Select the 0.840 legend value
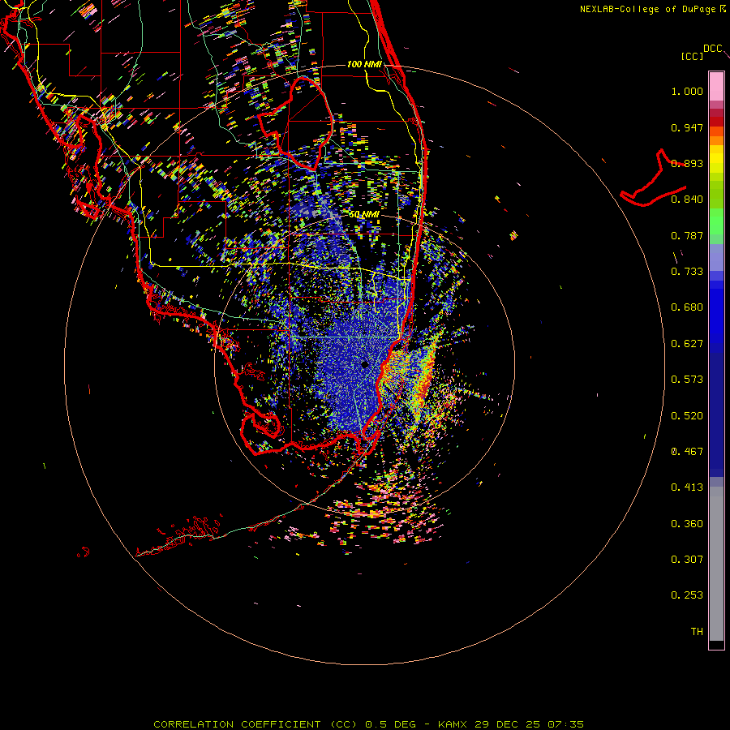The height and width of the screenshot is (730, 730). (687, 200)
